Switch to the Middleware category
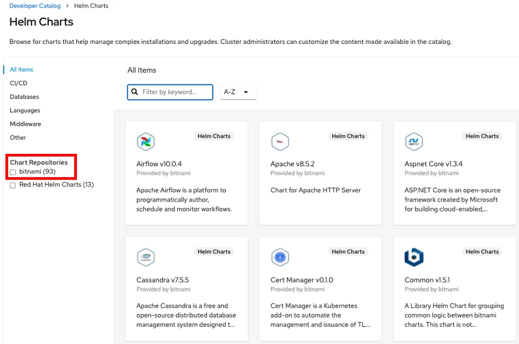519x344 pixels. [x=25, y=124]
